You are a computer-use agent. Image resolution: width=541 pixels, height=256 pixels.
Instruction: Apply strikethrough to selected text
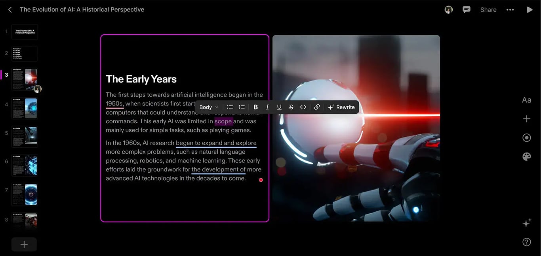(291, 107)
